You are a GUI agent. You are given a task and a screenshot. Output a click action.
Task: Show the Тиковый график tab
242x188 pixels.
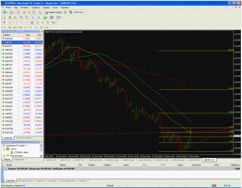point(24,138)
